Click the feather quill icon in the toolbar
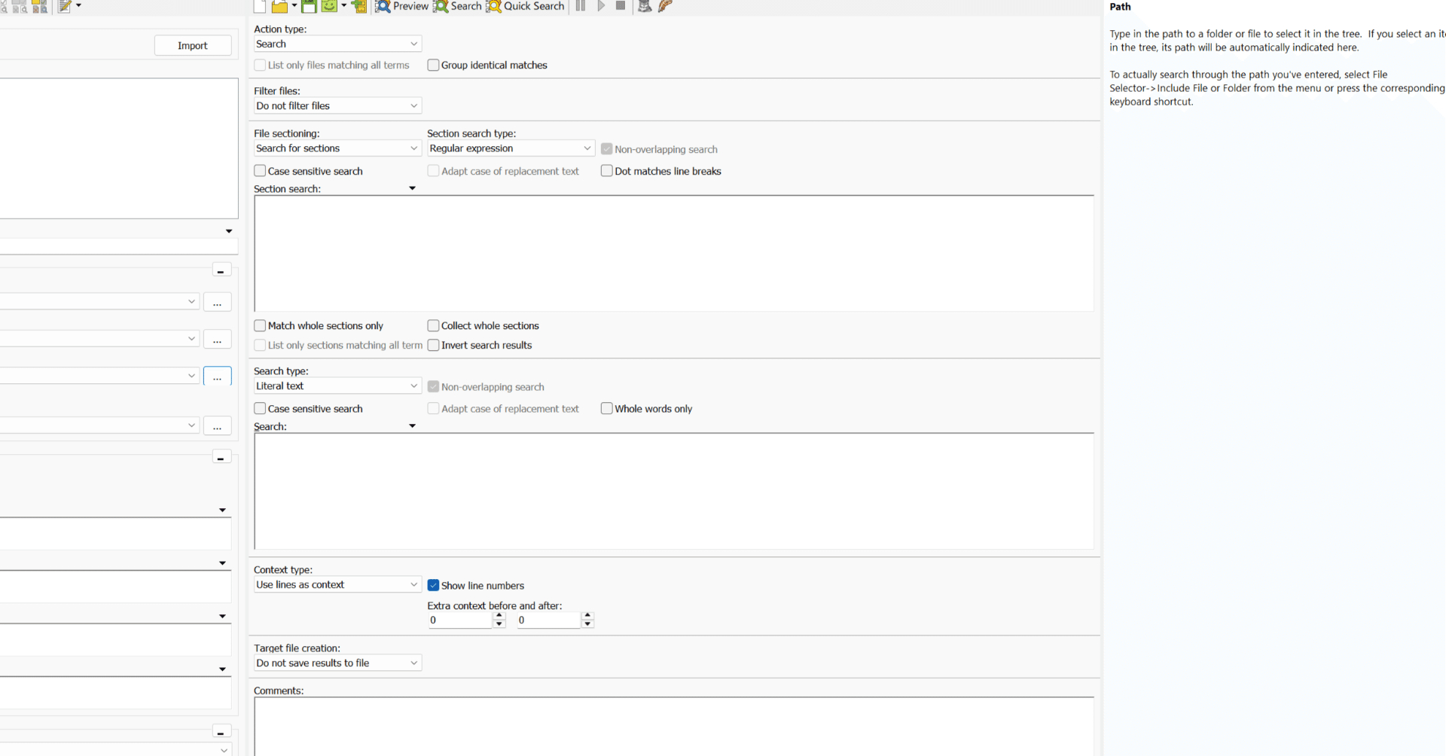The width and height of the screenshot is (1446, 756). coord(665,6)
